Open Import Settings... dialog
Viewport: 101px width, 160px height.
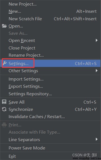click(x=50, y=79)
